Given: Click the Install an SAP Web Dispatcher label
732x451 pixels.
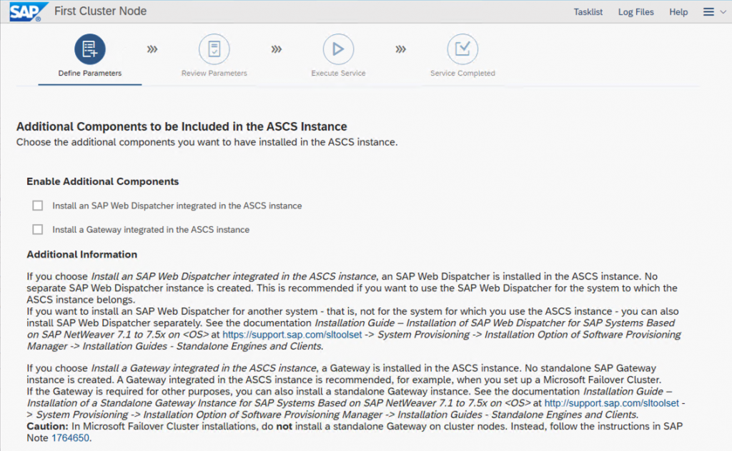Looking at the screenshot, I should 177,206.
